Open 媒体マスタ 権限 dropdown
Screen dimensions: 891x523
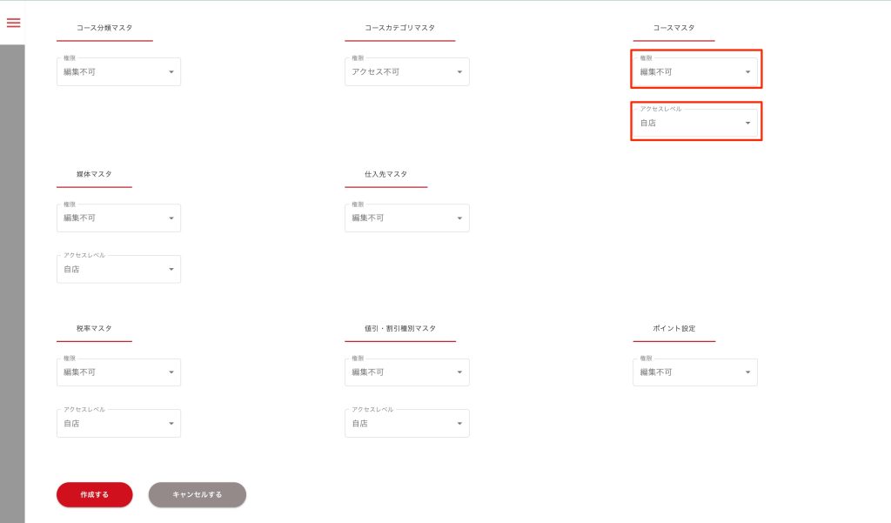click(x=118, y=218)
